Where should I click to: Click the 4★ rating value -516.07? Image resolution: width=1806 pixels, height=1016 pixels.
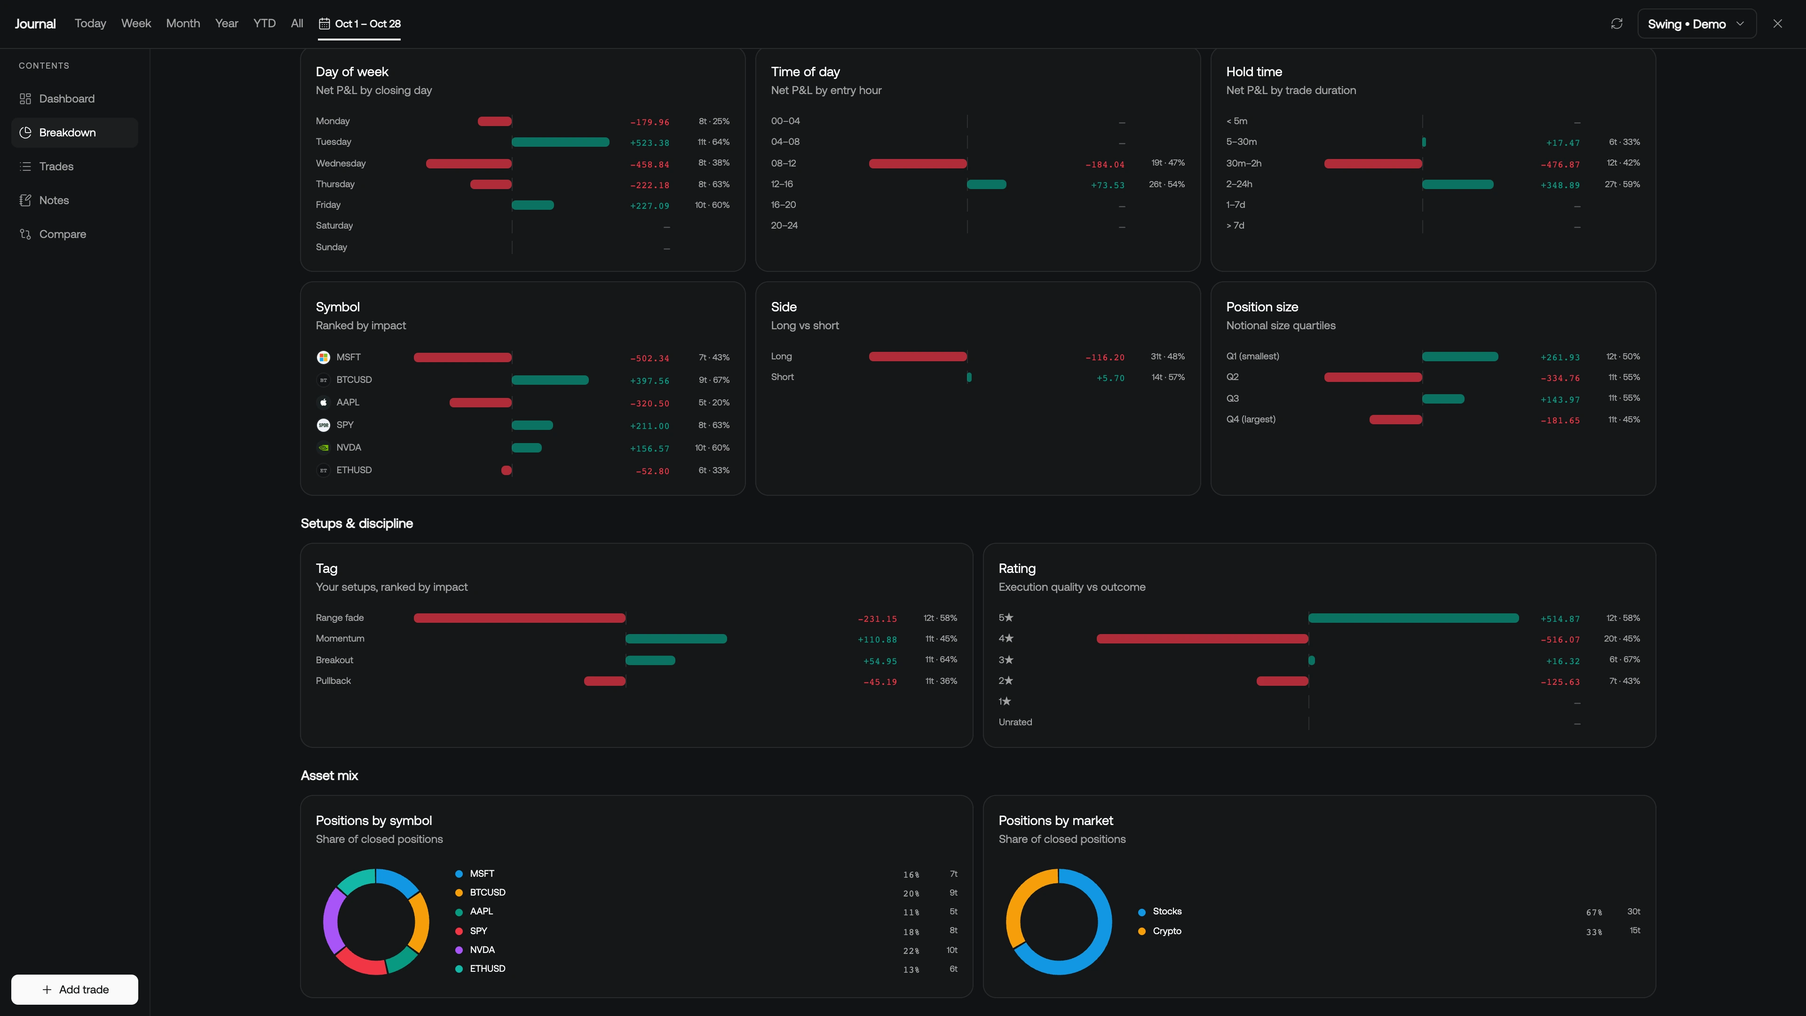1560,640
